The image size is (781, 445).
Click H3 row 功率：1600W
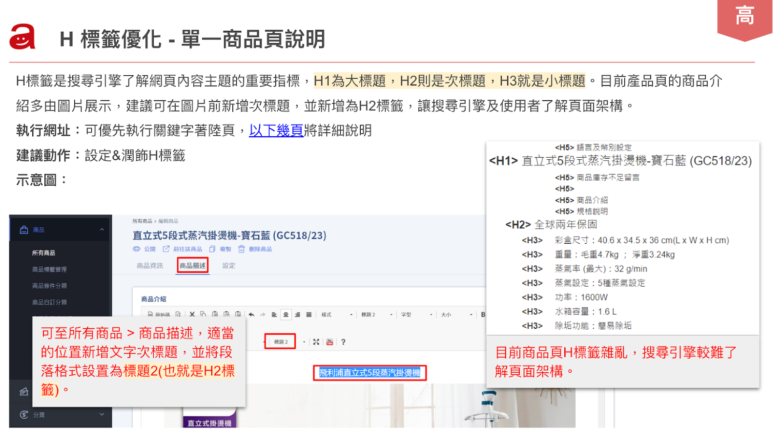click(581, 297)
